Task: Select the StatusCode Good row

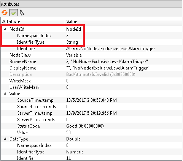Action: pos(92,126)
